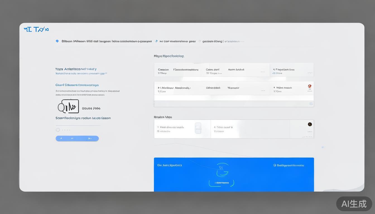Expand the blue chevron in the top breadcrumb bar
The image size is (375, 214).
click(156, 41)
